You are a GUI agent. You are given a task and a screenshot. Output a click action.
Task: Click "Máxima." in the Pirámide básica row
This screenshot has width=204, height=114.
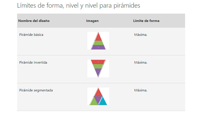[x=141, y=35]
